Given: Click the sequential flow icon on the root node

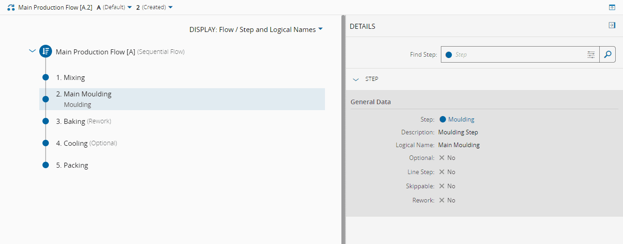Looking at the screenshot, I should coord(45,52).
